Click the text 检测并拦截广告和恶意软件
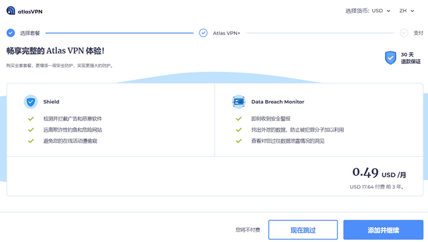The width and height of the screenshot is (428, 242). coord(73,119)
